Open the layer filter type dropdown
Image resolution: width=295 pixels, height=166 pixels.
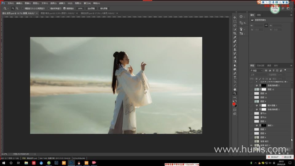click(256, 70)
